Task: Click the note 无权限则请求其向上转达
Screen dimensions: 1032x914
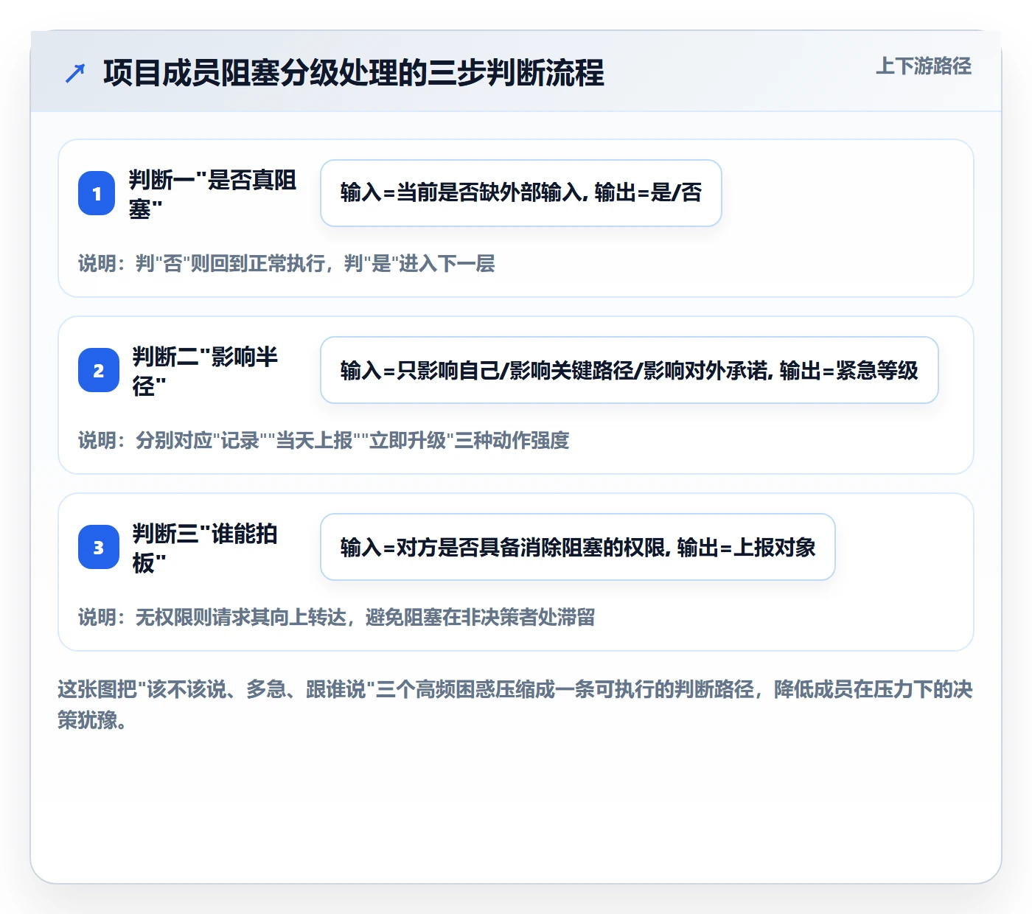Action: (x=337, y=617)
